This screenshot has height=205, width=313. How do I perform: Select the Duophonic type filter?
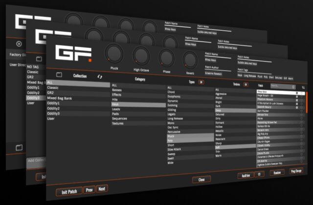190,97
